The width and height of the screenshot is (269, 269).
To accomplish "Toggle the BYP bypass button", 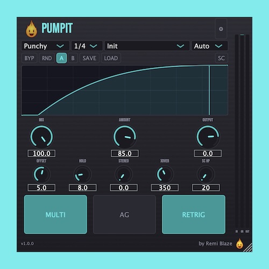I will coord(29,58).
